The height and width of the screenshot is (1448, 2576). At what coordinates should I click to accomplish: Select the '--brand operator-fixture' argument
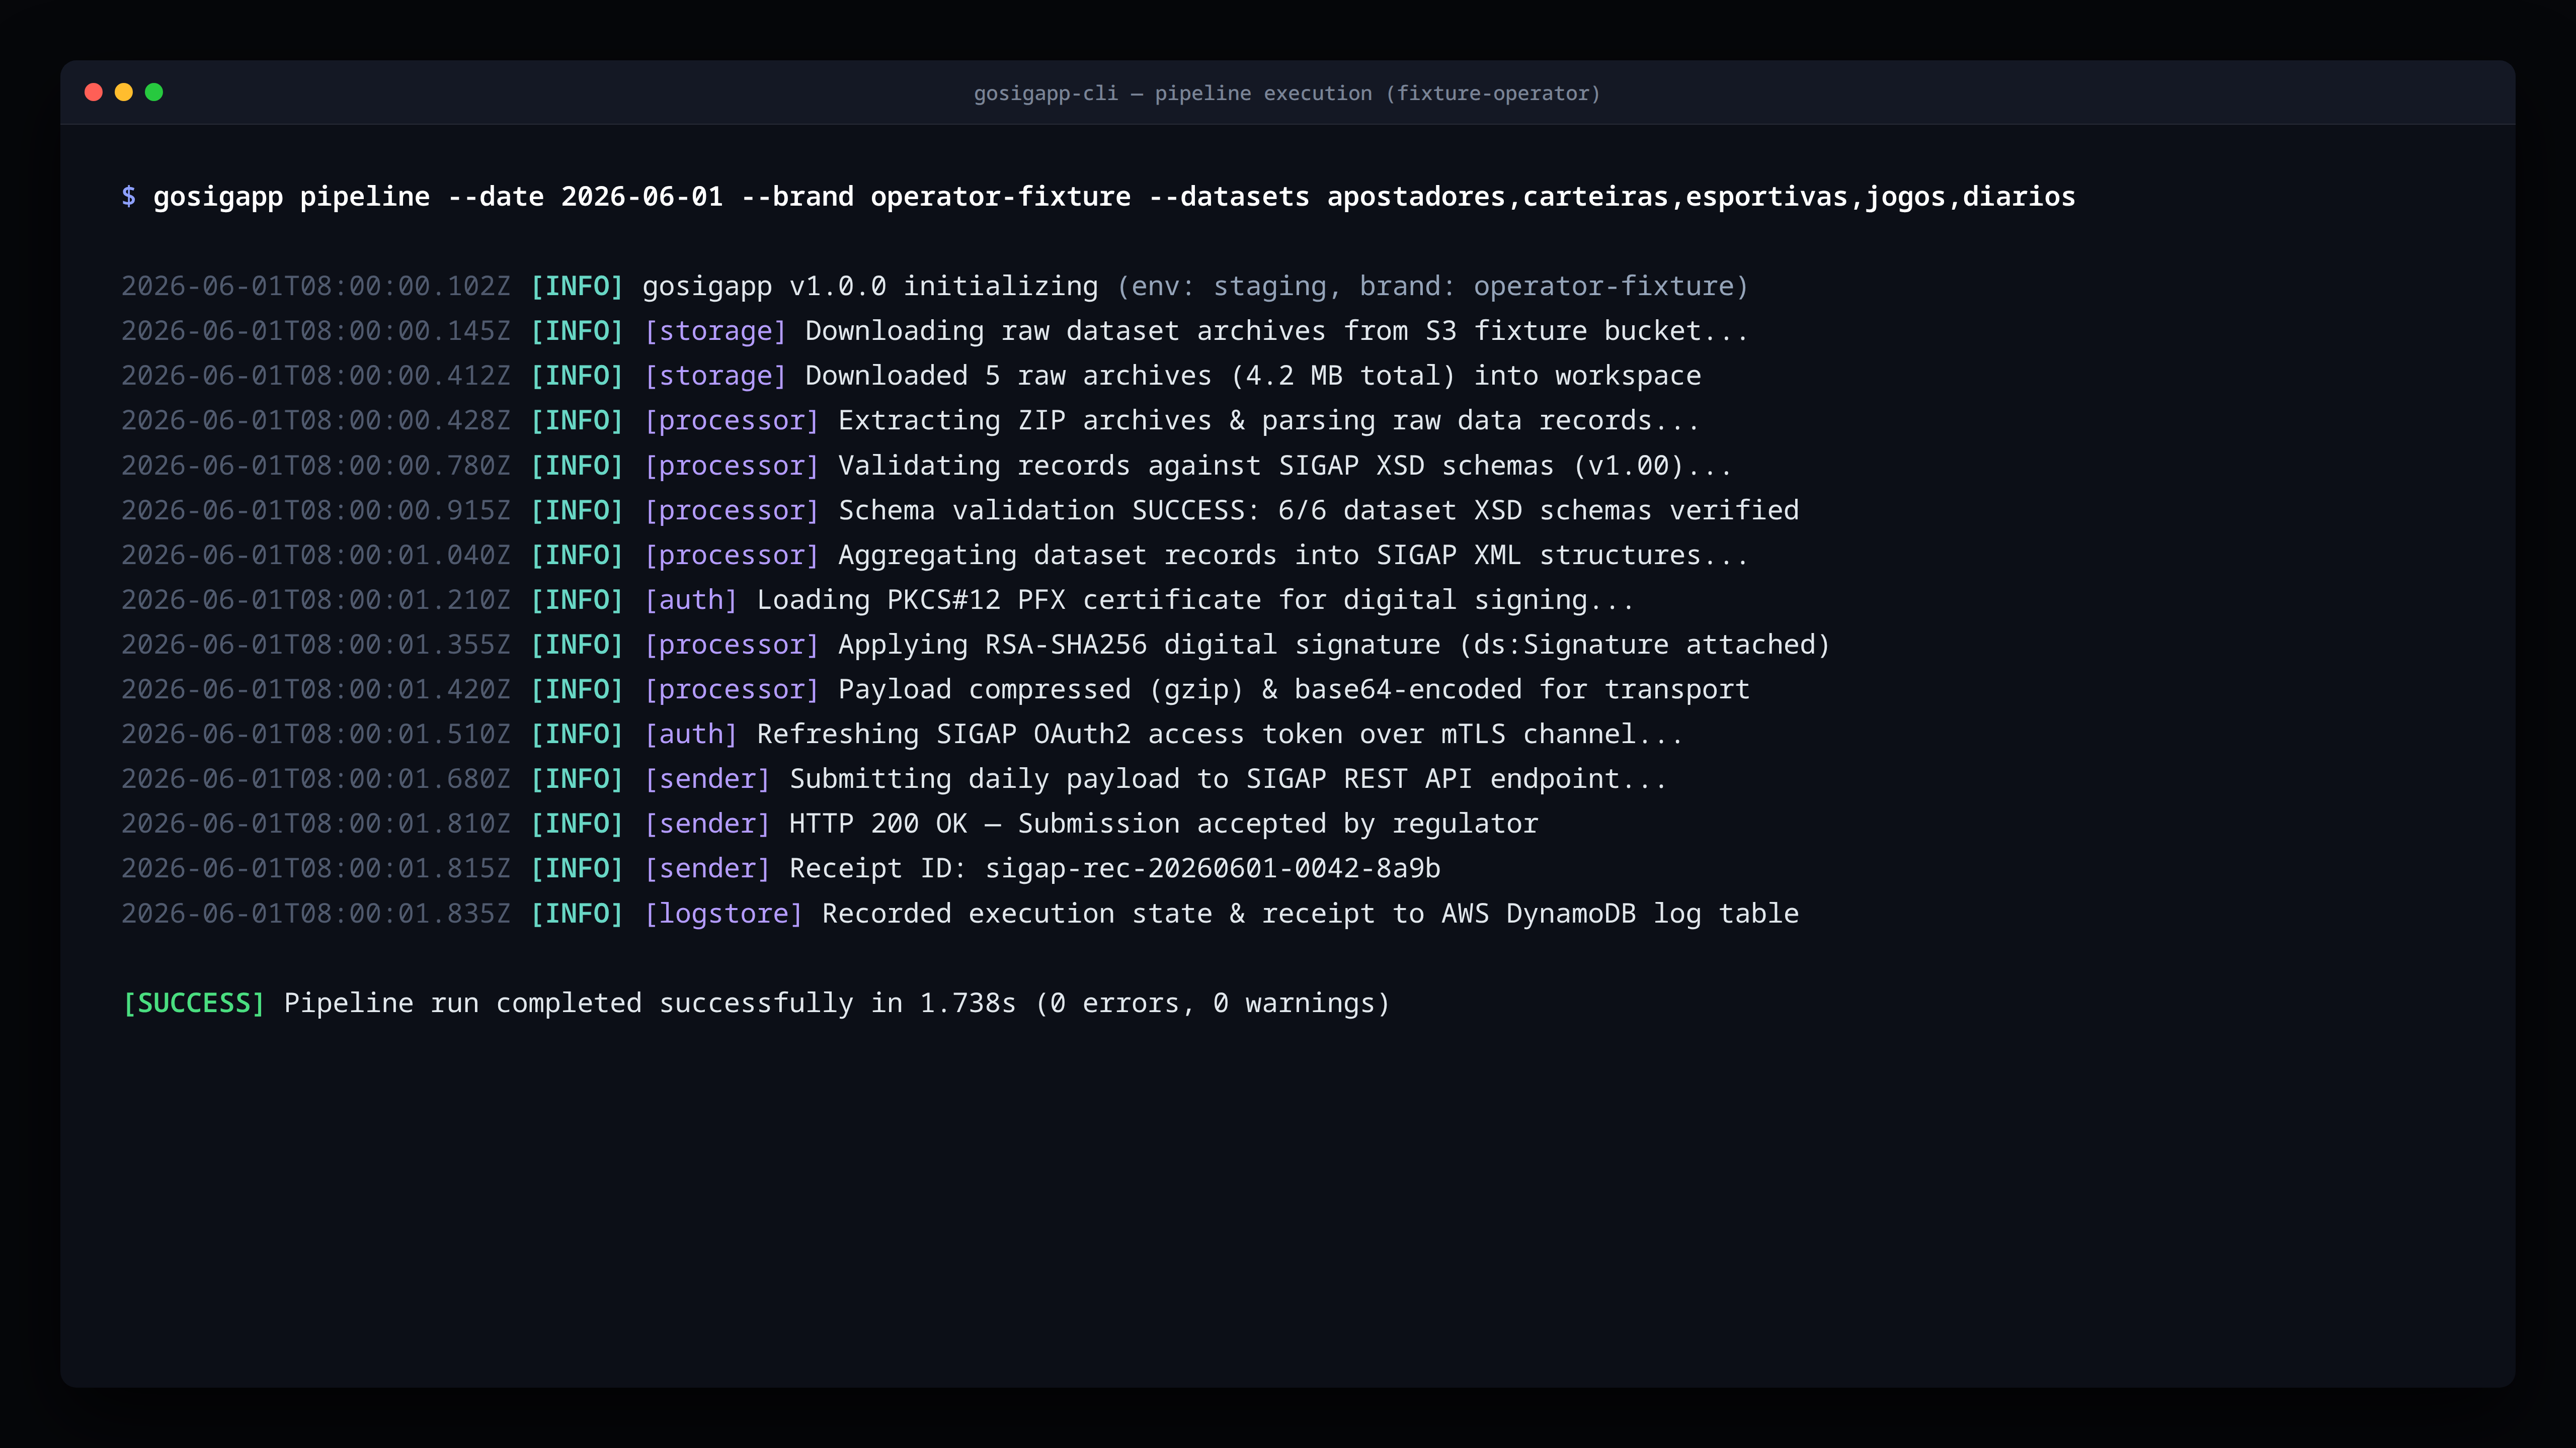pyautogui.click(x=936, y=196)
